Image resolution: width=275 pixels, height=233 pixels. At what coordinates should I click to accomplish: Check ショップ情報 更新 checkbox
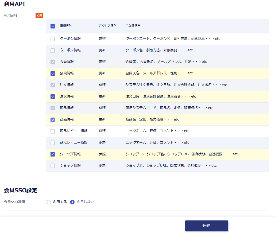pyautogui.click(x=53, y=166)
